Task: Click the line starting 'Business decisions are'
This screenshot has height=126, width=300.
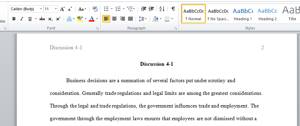Action: click(151, 80)
